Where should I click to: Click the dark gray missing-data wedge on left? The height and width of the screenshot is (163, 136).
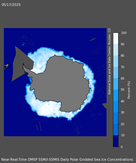[20, 64]
